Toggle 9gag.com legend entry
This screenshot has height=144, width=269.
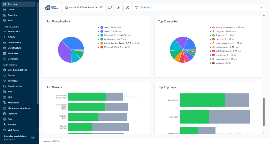point(222,35)
